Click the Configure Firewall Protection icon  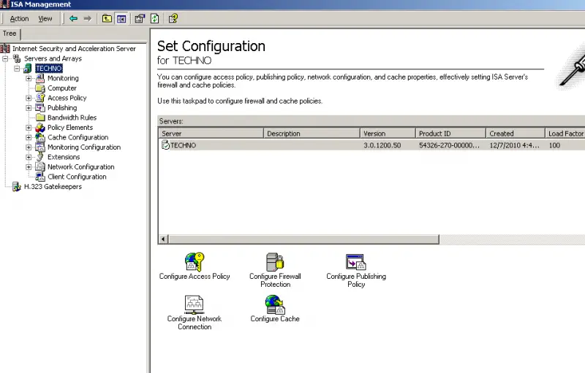coord(275,262)
